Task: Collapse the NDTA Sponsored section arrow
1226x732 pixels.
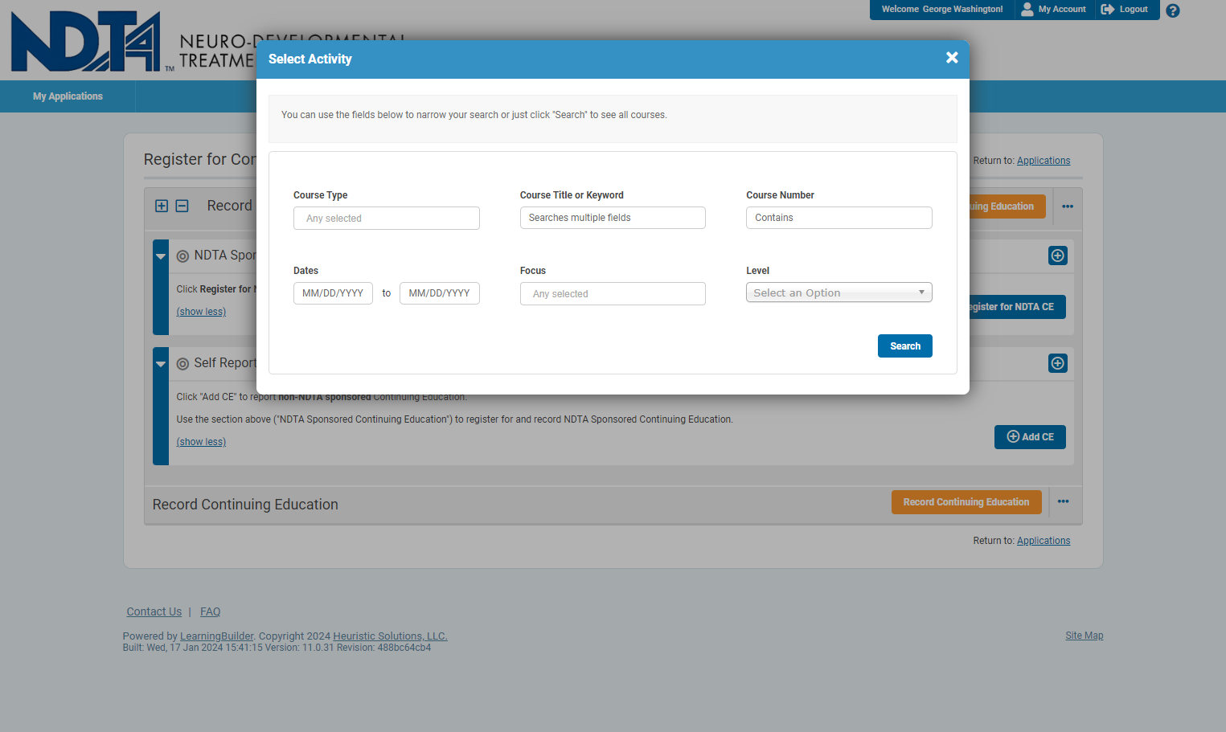Action: coord(161,257)
